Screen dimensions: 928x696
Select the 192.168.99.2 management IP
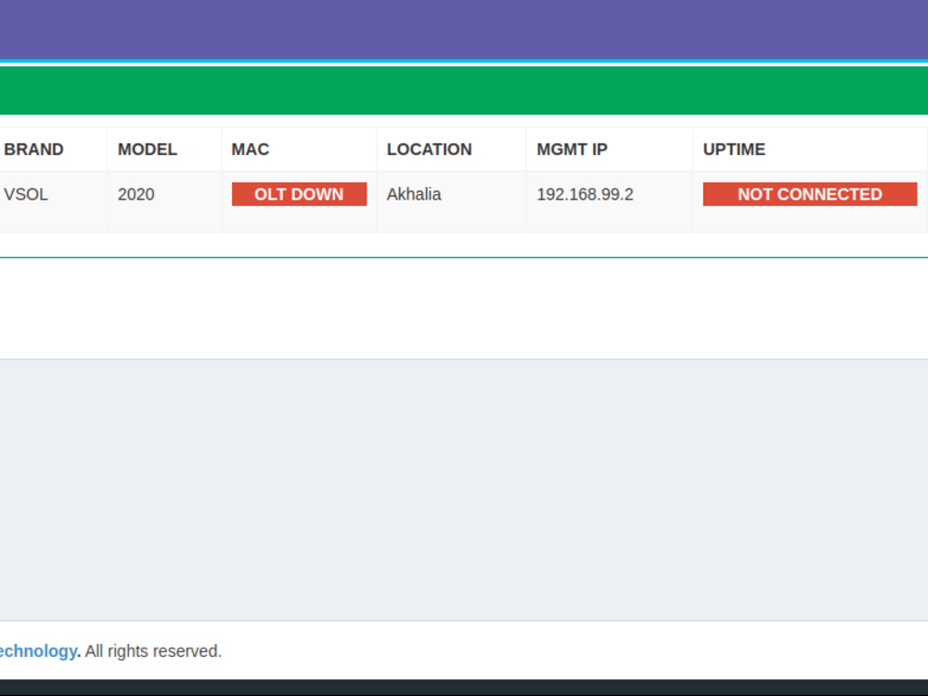click(585, 194)
